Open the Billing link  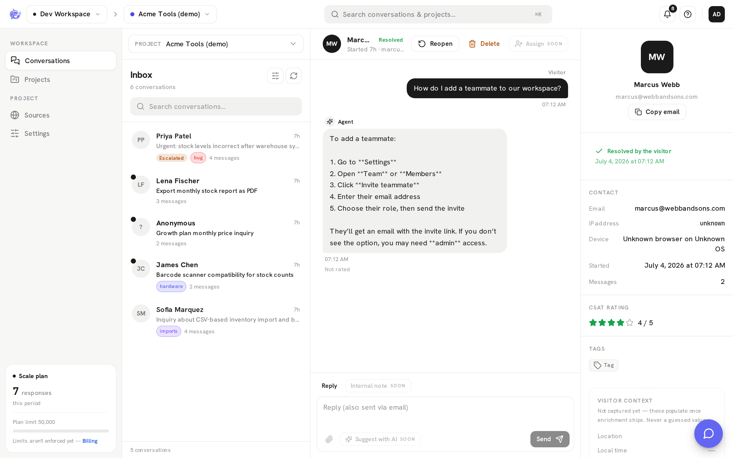tap(90, 441)
